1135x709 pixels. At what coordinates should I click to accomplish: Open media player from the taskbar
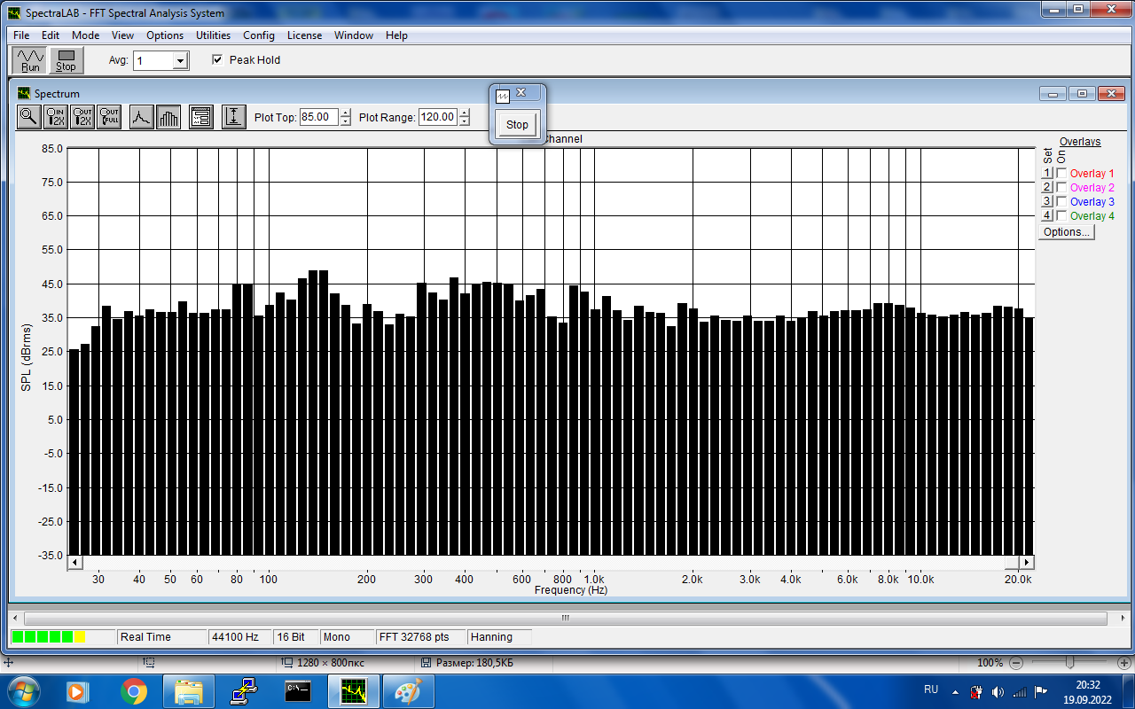point(76,690)
